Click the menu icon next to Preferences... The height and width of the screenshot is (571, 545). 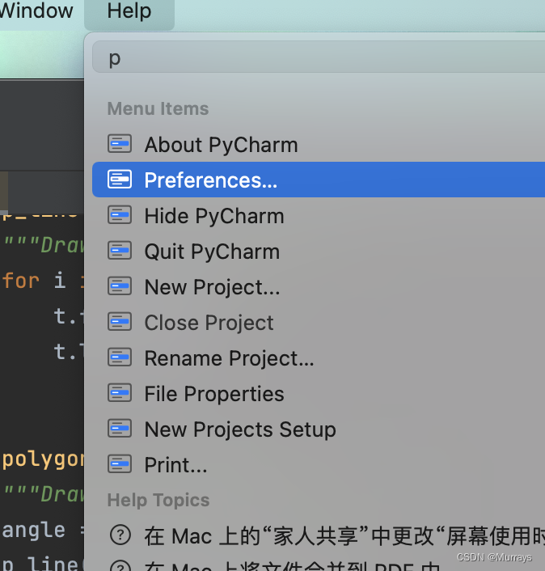pos(120,180)
